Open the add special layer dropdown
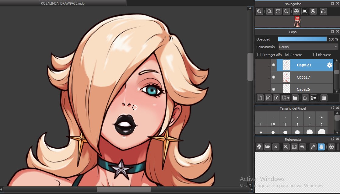This screenshot has width=340, height=194. [286, 98]
